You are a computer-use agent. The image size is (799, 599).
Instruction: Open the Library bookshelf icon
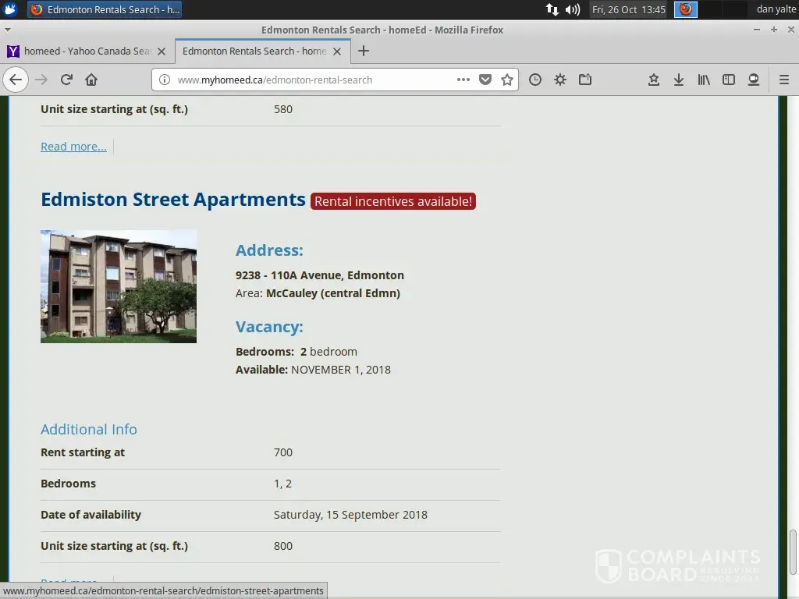point(704,80)
